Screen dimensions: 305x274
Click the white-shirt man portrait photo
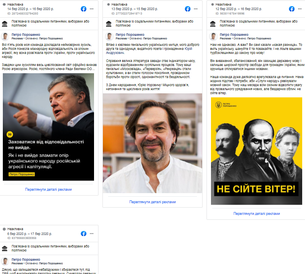(x=153, y=143)
